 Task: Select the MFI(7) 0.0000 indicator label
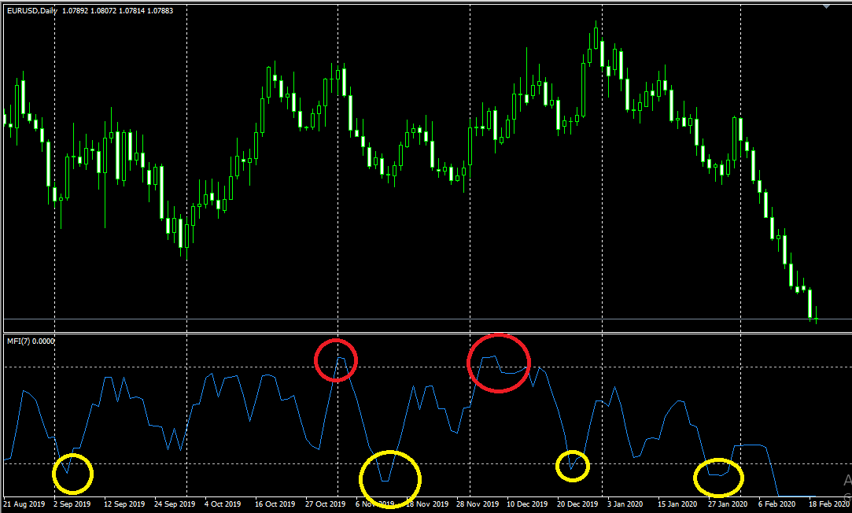pyautogui.click(x=31, y=341)
